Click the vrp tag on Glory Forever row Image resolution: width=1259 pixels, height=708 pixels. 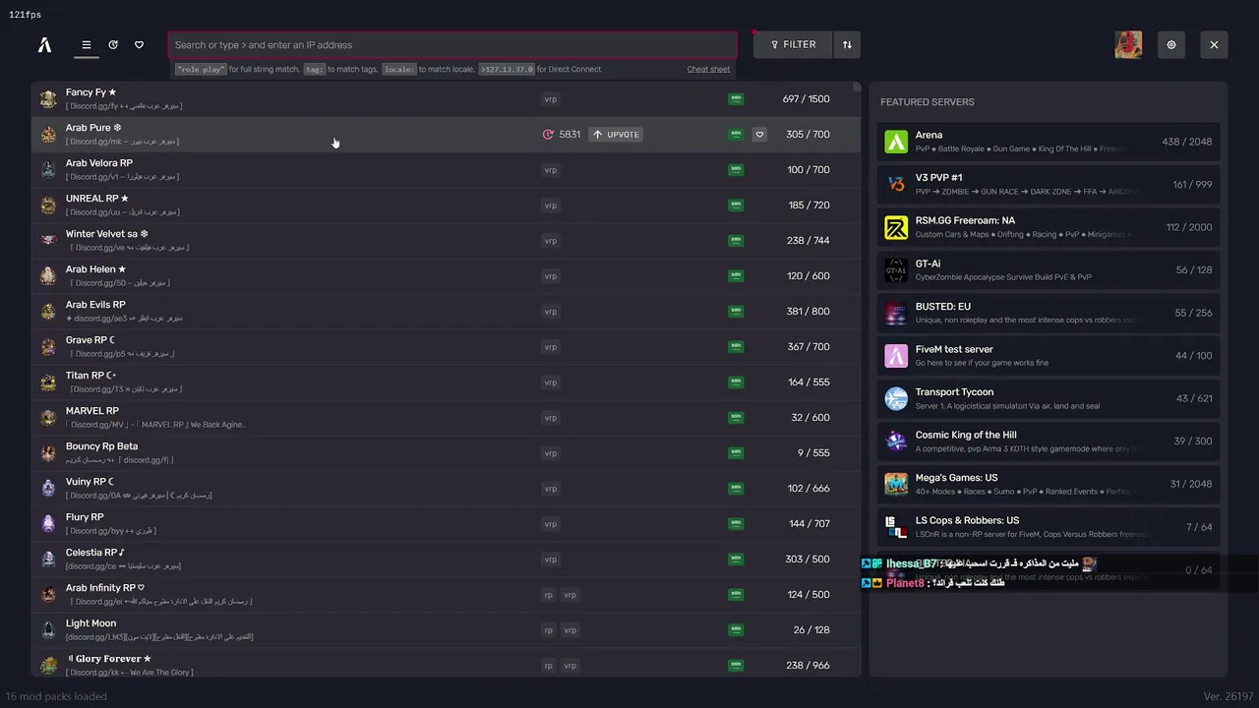pyautogui.click(x=570, y=666)
